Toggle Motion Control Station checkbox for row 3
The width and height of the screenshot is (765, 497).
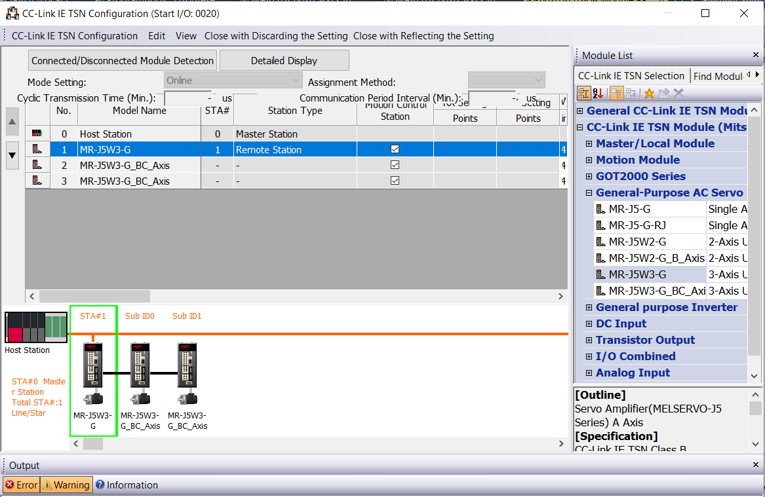point(395,180)
